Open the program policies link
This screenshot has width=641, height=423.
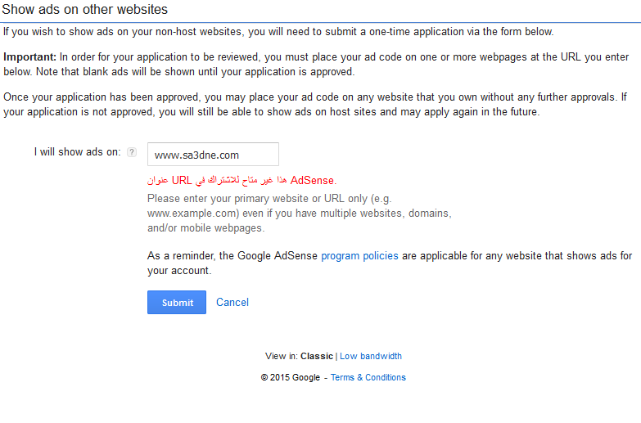tap(359, 256)
